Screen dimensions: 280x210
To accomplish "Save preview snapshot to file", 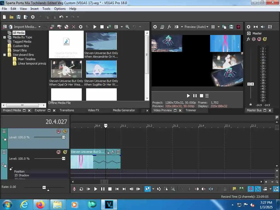I will [x=231, y=27].
